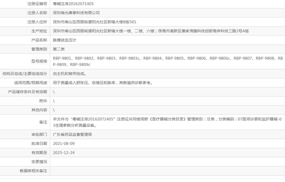Image resolution: width=285 pixels, height=182 pixels.
Task: Click expiry date 2025-12-24
Action: pyautogui.click(x=64, y=152)
